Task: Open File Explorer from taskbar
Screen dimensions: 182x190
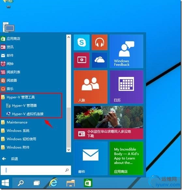Action: tap(70, 183)
